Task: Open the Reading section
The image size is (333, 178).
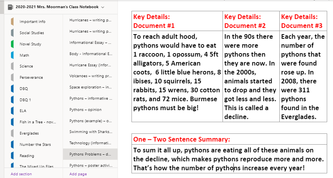Action: tap(27, 156)
